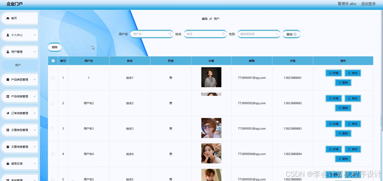Tick the checkbox for row 用户名4
Screen dimensions: 383x181
click(x=53, y=154)
